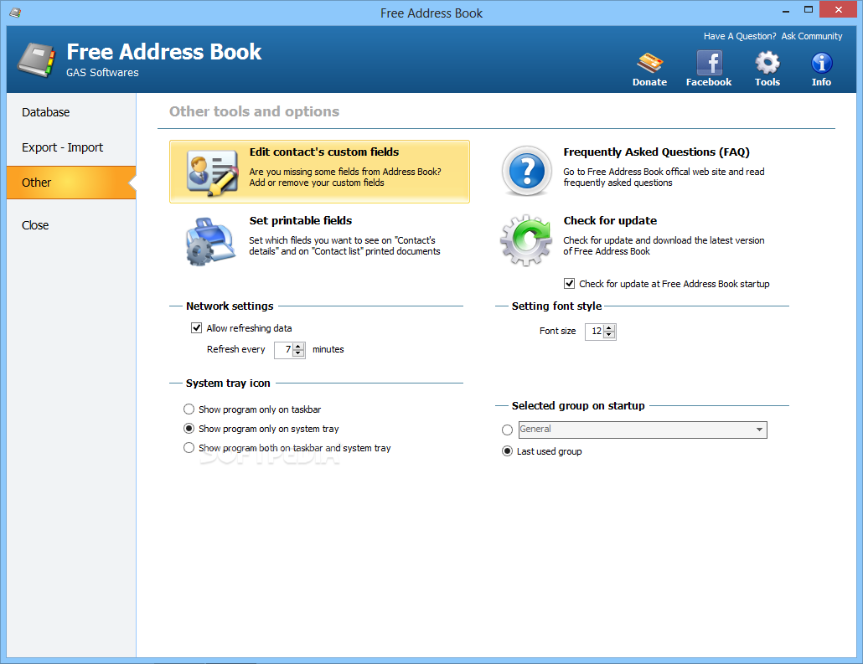Minimize the Free Address Book window
The height and width of the screenshot is (664, 863).
(786, 10)
